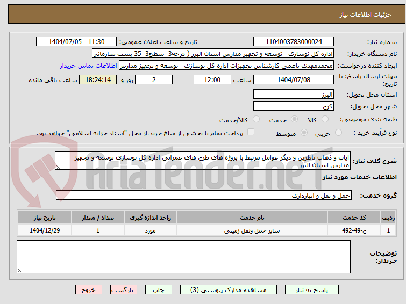
Task: Click the unit cell مورد
Action: pos(150,230)
